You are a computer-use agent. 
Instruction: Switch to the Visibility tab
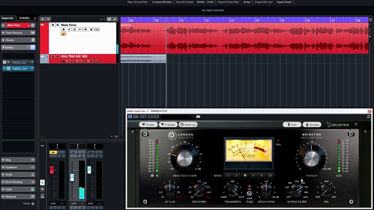coord(24,18)
